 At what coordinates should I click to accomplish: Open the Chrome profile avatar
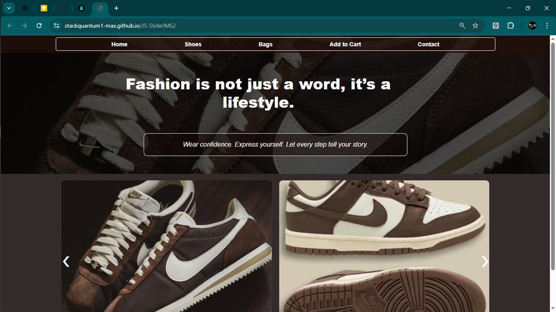(532, 26)
